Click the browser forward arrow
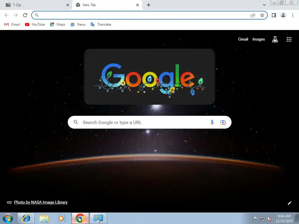 16,15
